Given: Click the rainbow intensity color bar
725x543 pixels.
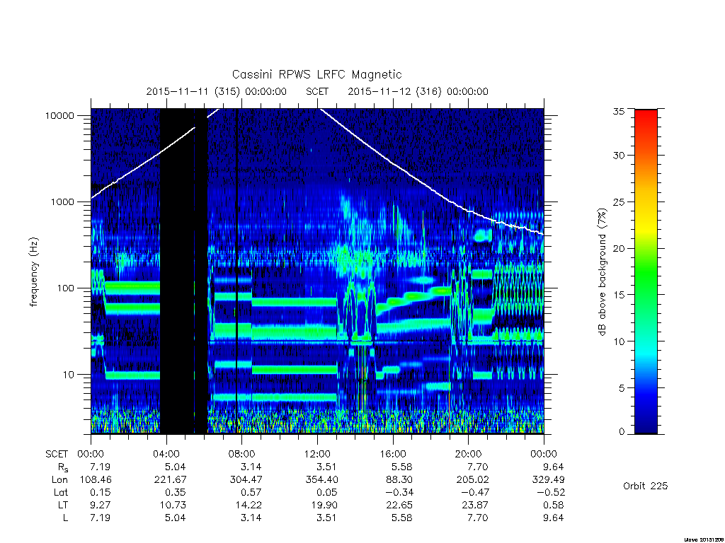Looking at the screenshot, I should coord(646,271).
